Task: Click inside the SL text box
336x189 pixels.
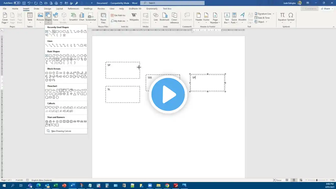Action: (x=123, y=94)
